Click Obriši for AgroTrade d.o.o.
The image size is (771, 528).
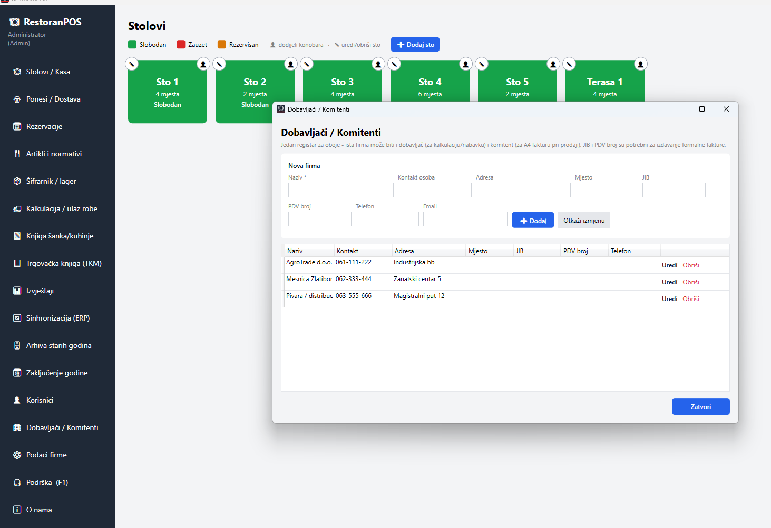tap(691, 265)
